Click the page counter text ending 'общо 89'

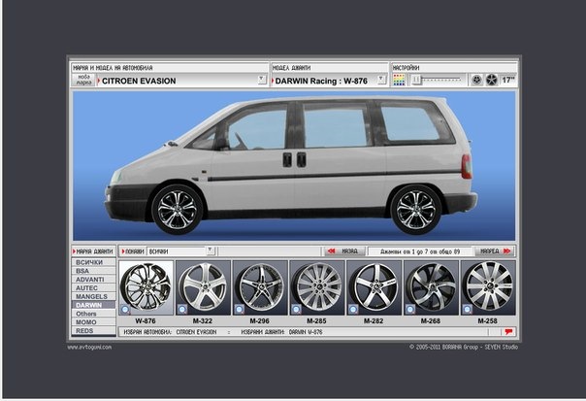point(420,251)
